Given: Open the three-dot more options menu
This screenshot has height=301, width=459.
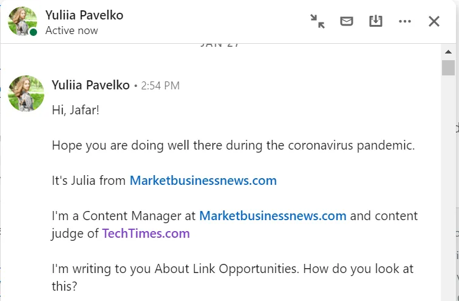Looking at the screenshot, I should point(405,21).
